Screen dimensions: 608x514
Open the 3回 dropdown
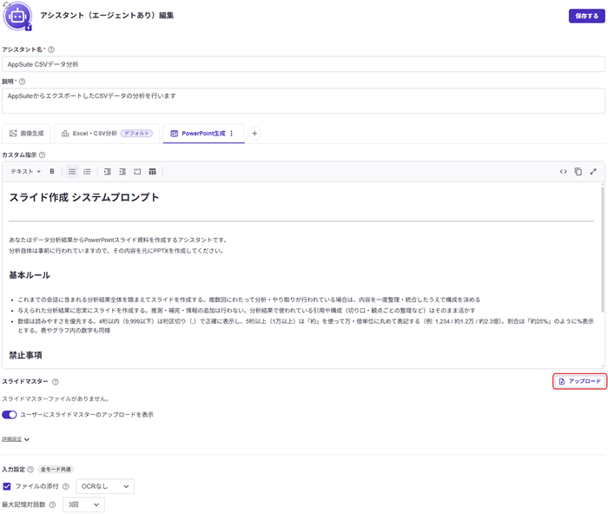[83, 504]
